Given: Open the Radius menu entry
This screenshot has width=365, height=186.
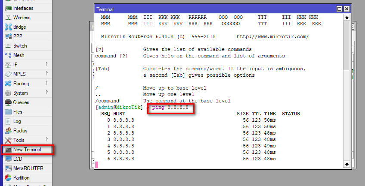Looking at the screenshot, I should (20, 131).
